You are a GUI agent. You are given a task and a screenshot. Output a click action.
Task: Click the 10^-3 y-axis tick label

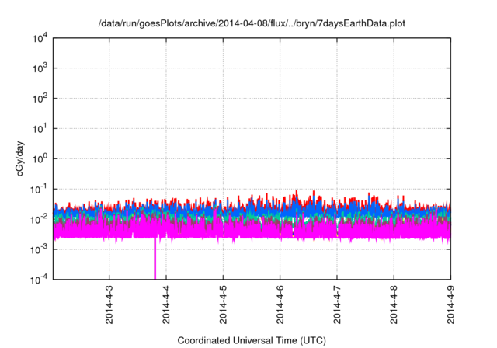pos(39,249)
